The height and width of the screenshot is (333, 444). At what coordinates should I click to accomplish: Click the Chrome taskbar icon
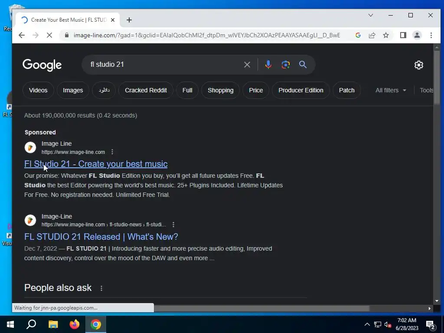96,324
